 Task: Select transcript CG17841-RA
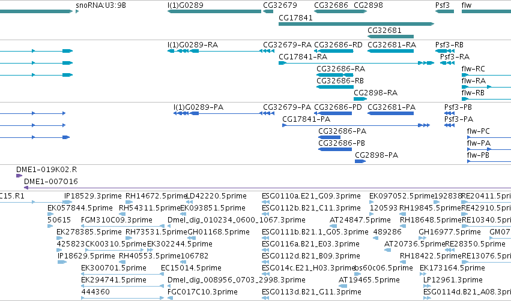point(356,63)
